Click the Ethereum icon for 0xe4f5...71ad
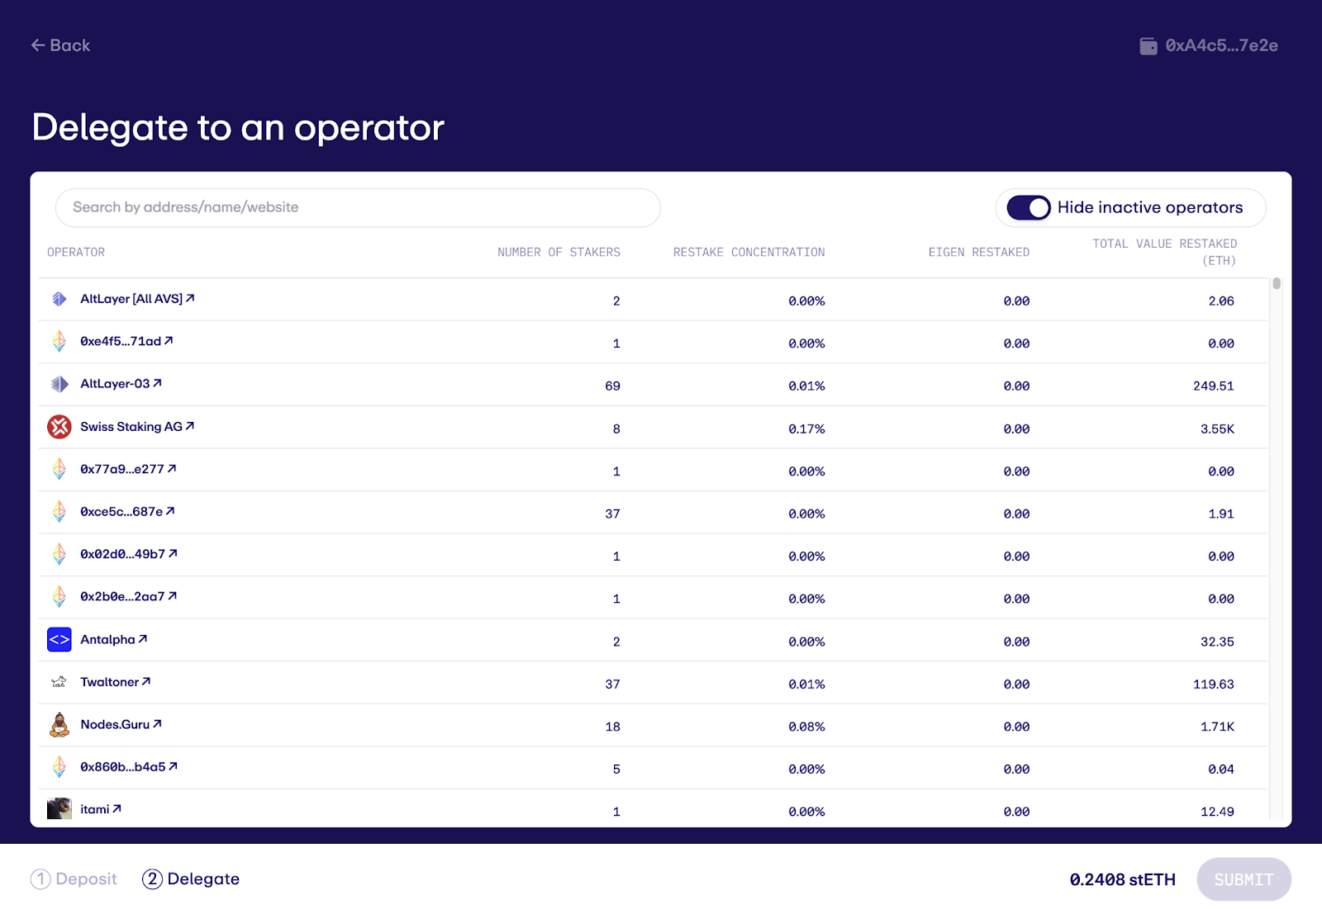Screen dimensions: 1322x909 coord(59,341)
